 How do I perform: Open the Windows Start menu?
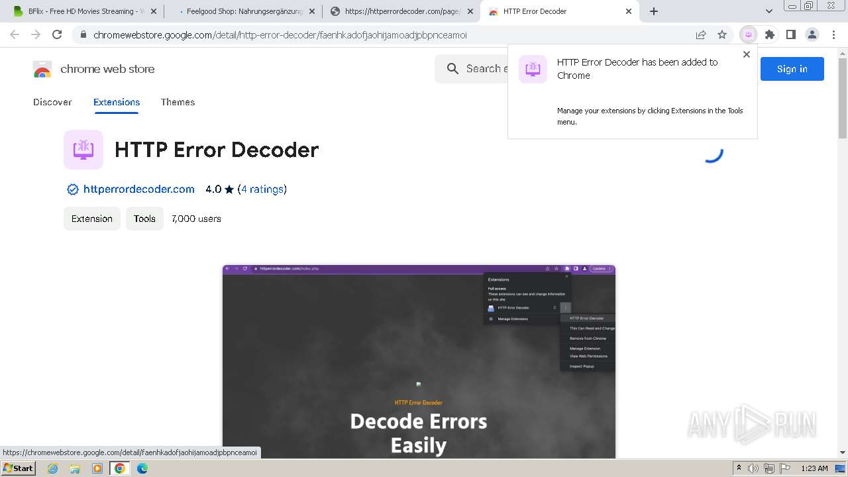coord(18,468)
